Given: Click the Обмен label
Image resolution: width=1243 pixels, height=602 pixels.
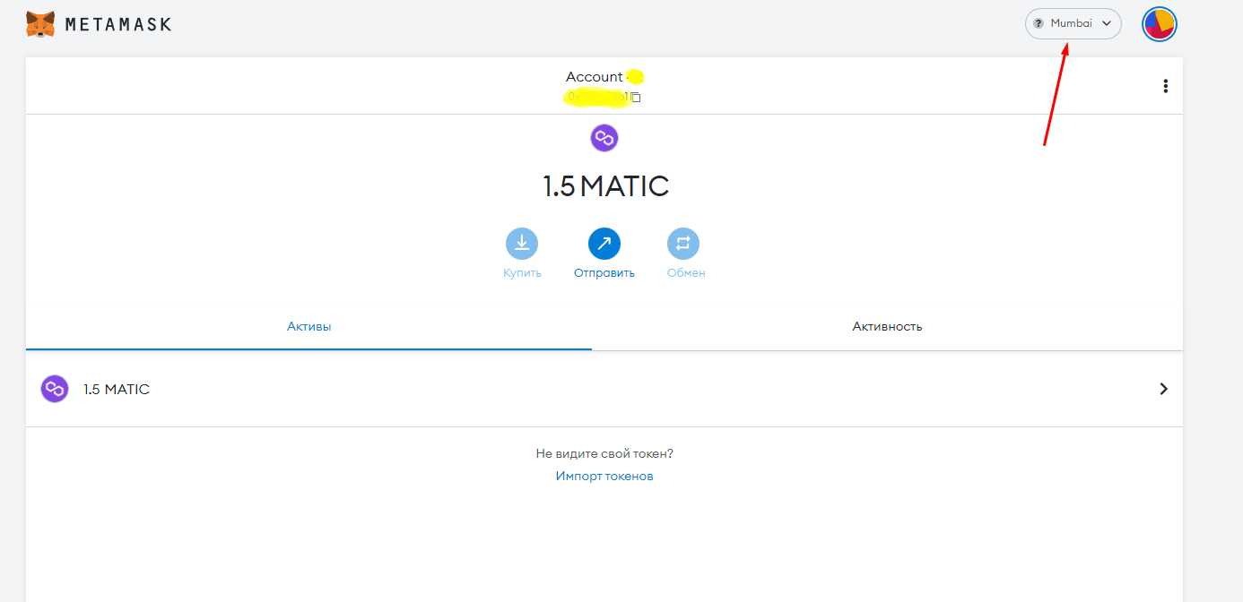Looking at the screenshot, I should pos(686,273).
